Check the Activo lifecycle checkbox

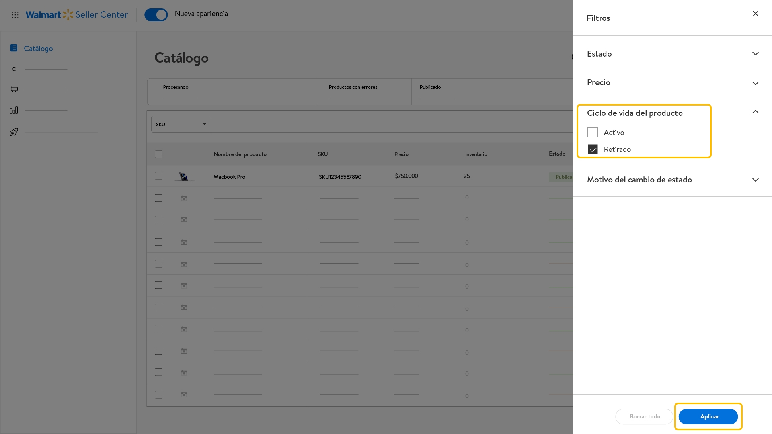point(593,132)
